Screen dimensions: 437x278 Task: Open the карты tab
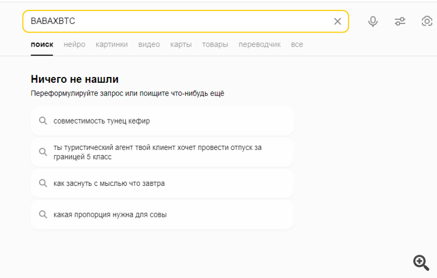[181, 44]
